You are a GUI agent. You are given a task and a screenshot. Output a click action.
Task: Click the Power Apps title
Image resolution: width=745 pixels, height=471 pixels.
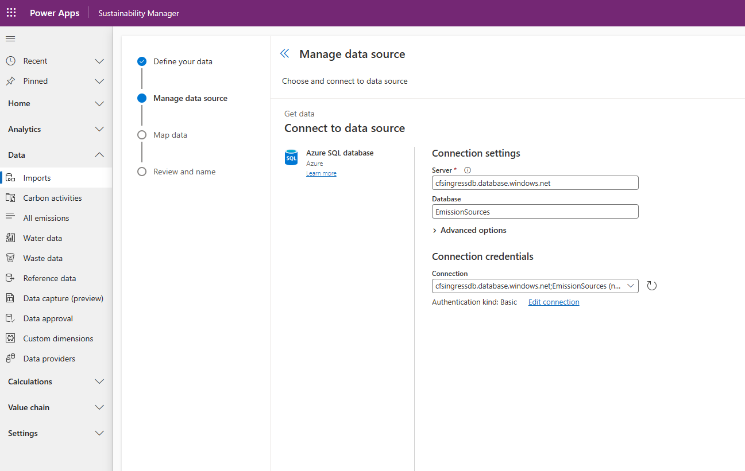[55, 13]
